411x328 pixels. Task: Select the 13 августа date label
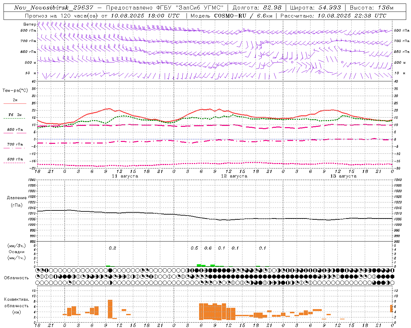coord(343,176)
